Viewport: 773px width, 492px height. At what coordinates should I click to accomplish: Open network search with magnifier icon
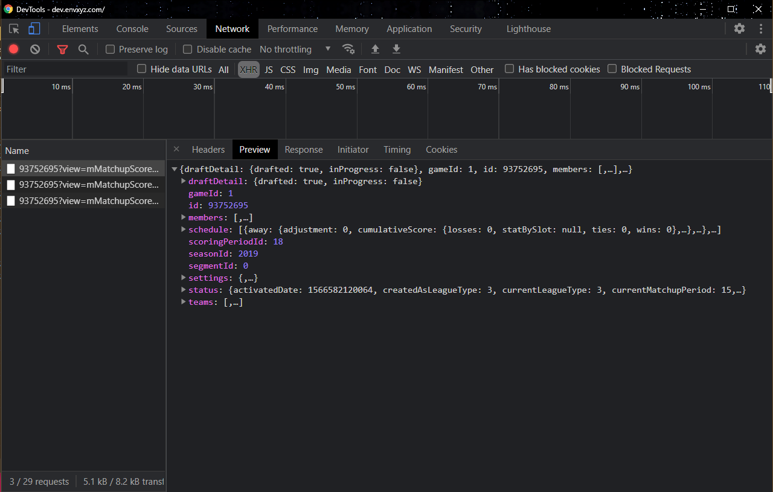pyautogui.click(x=83, y=50)
